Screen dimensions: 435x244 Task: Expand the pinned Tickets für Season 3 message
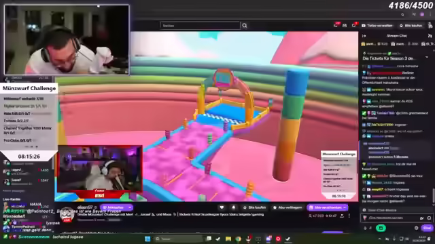(427, 57)
